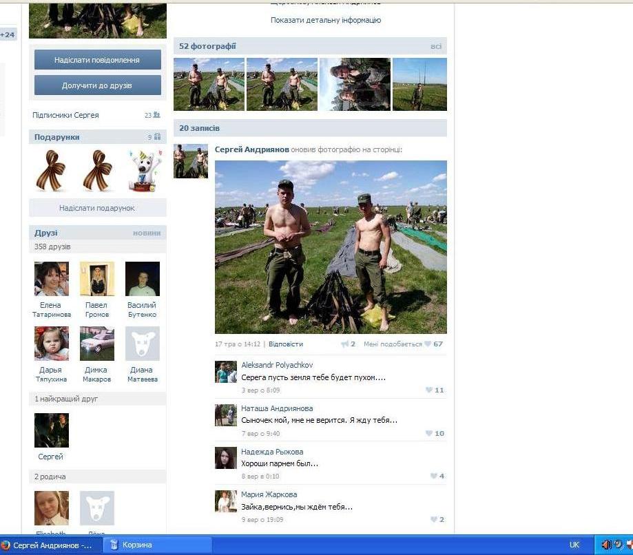Like the post with the heart beside 67
The image size is (633, 555).
tap(428, 344)
